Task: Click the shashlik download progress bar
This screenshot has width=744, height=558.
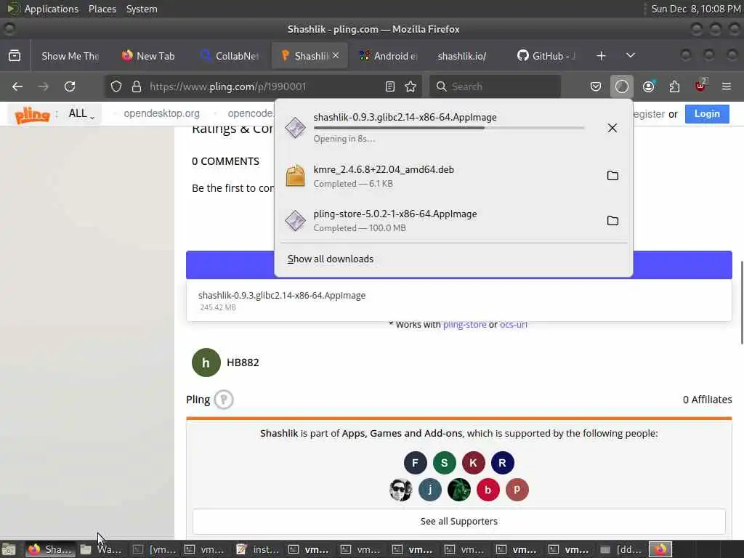Action: coord(449,128)
